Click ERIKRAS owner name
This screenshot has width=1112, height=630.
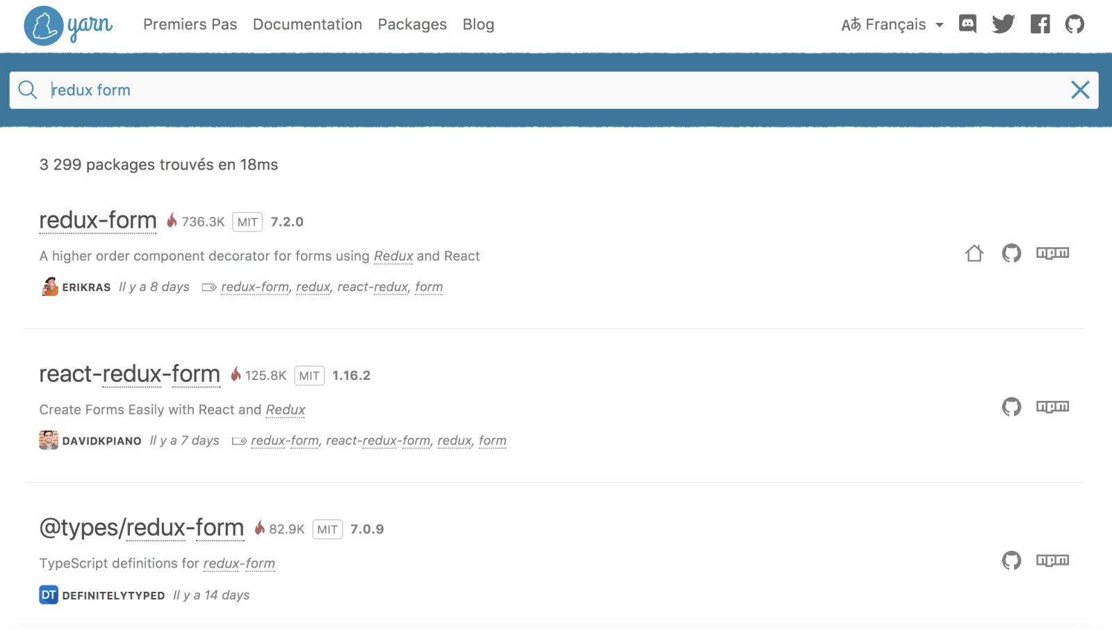[x=86, y=288]
